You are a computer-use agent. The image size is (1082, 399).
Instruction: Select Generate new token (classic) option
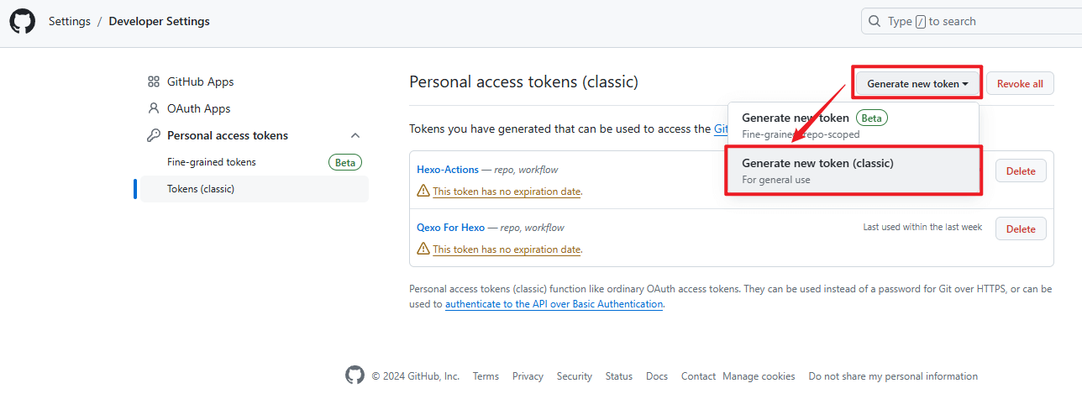click(x=853, y=171)
